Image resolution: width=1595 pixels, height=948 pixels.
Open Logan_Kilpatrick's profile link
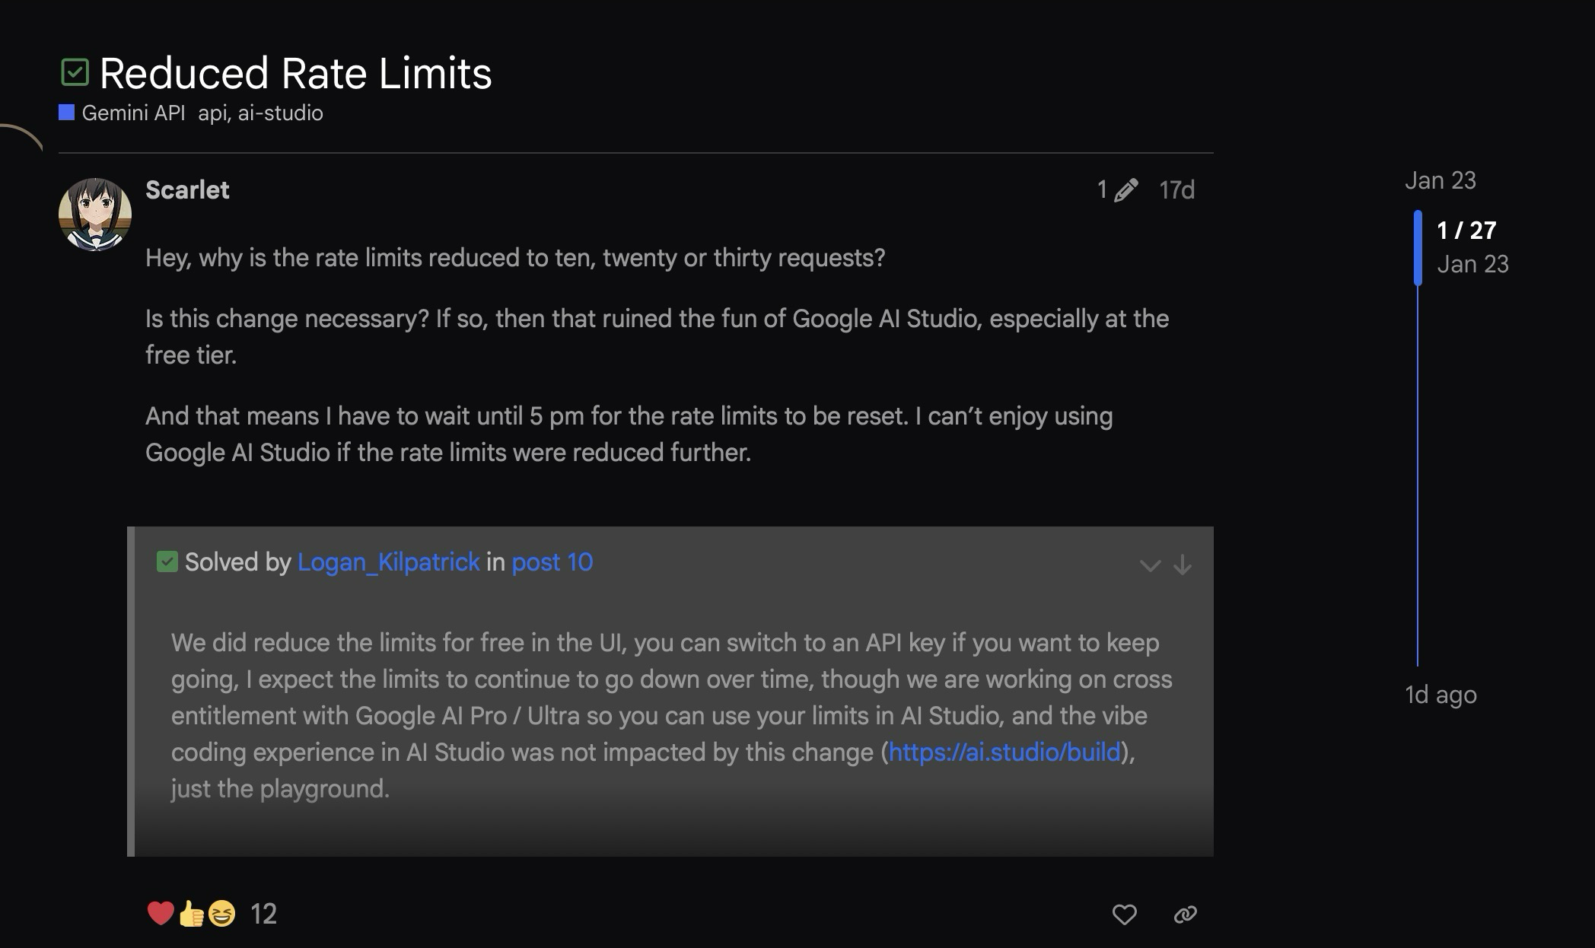pos(388,561)
